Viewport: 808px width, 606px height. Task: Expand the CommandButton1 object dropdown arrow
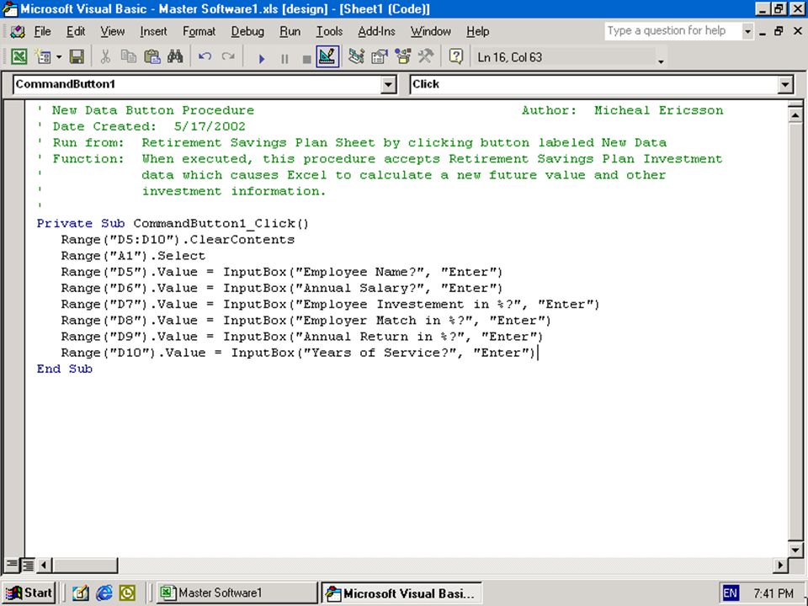pyautogui.click(x=389, y=84)
